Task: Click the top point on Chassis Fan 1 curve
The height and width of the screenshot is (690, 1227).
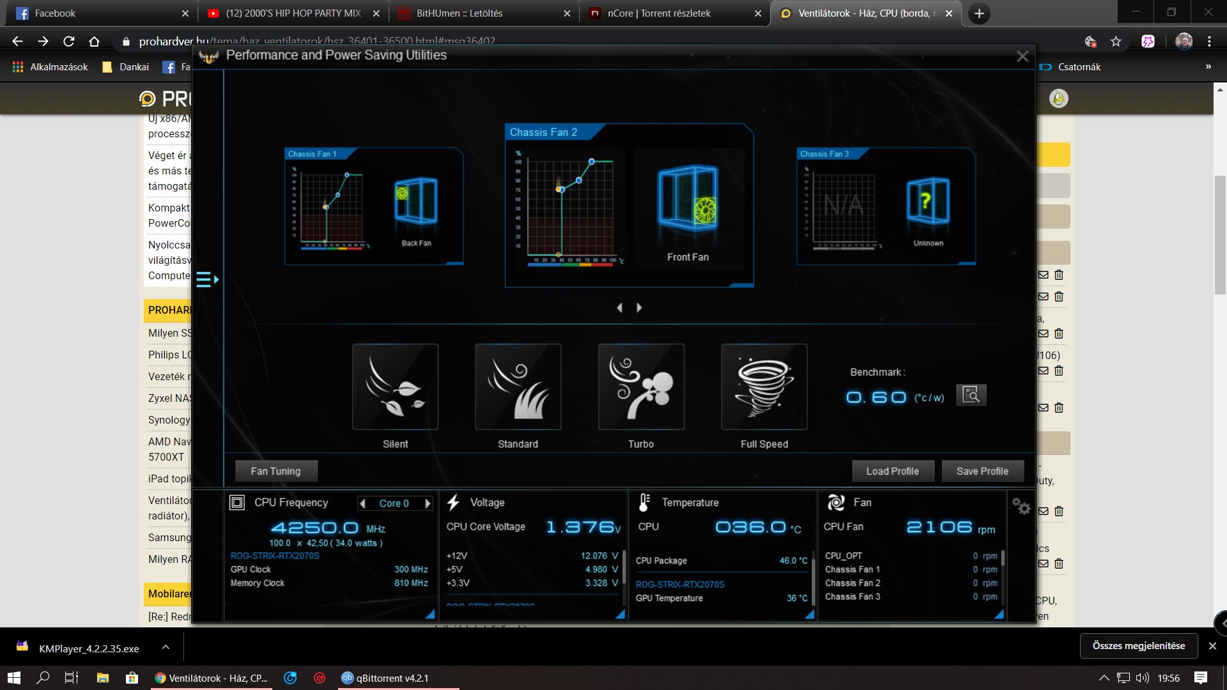Action: pyautogui.click(x=347, y=174)
